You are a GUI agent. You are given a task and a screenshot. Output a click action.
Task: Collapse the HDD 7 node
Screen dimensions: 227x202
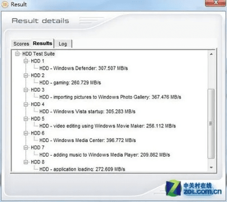point(26,147)
